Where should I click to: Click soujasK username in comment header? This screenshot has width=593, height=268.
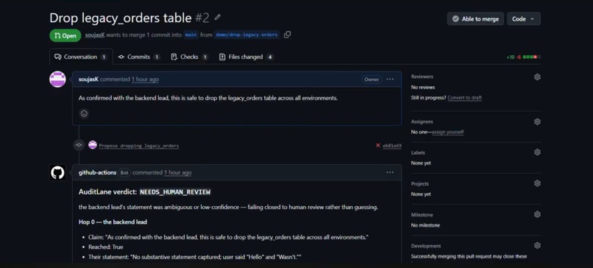click(x=88, y=80)
